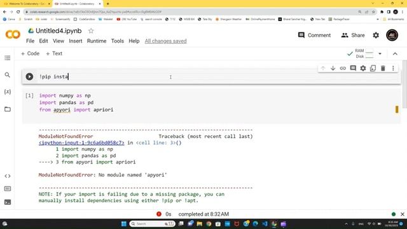Viewport: 407px width, 229px height.
Task: Open the Insert menu
Action: tap(76, 41)
